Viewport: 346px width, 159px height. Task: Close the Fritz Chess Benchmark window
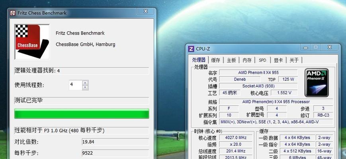[x=145, y=12]
